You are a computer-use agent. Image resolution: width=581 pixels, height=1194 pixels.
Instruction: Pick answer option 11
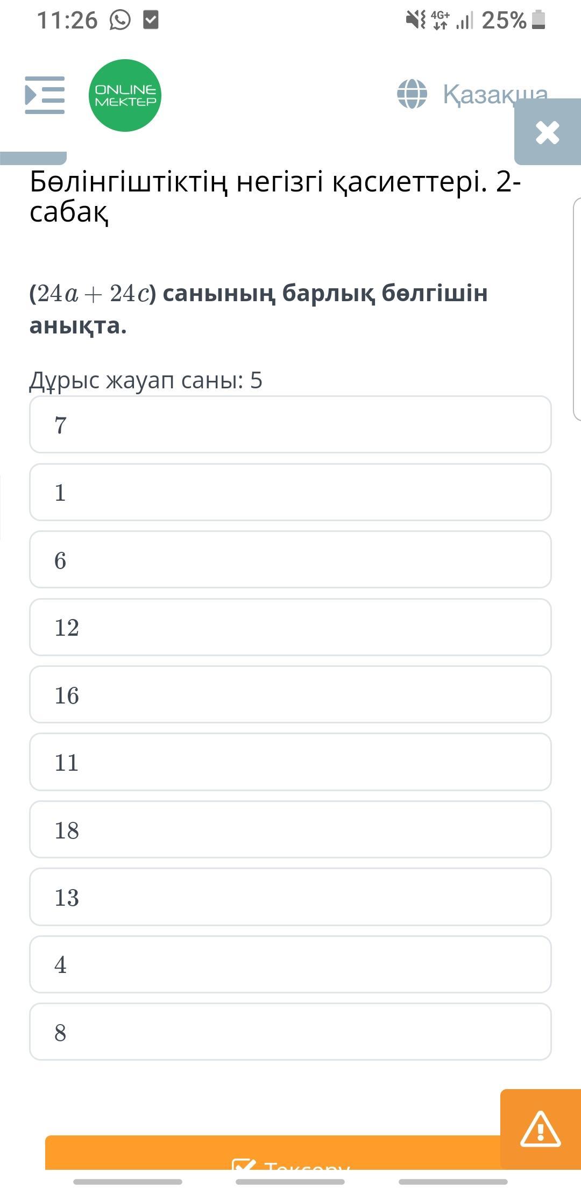tap(290, 762)
